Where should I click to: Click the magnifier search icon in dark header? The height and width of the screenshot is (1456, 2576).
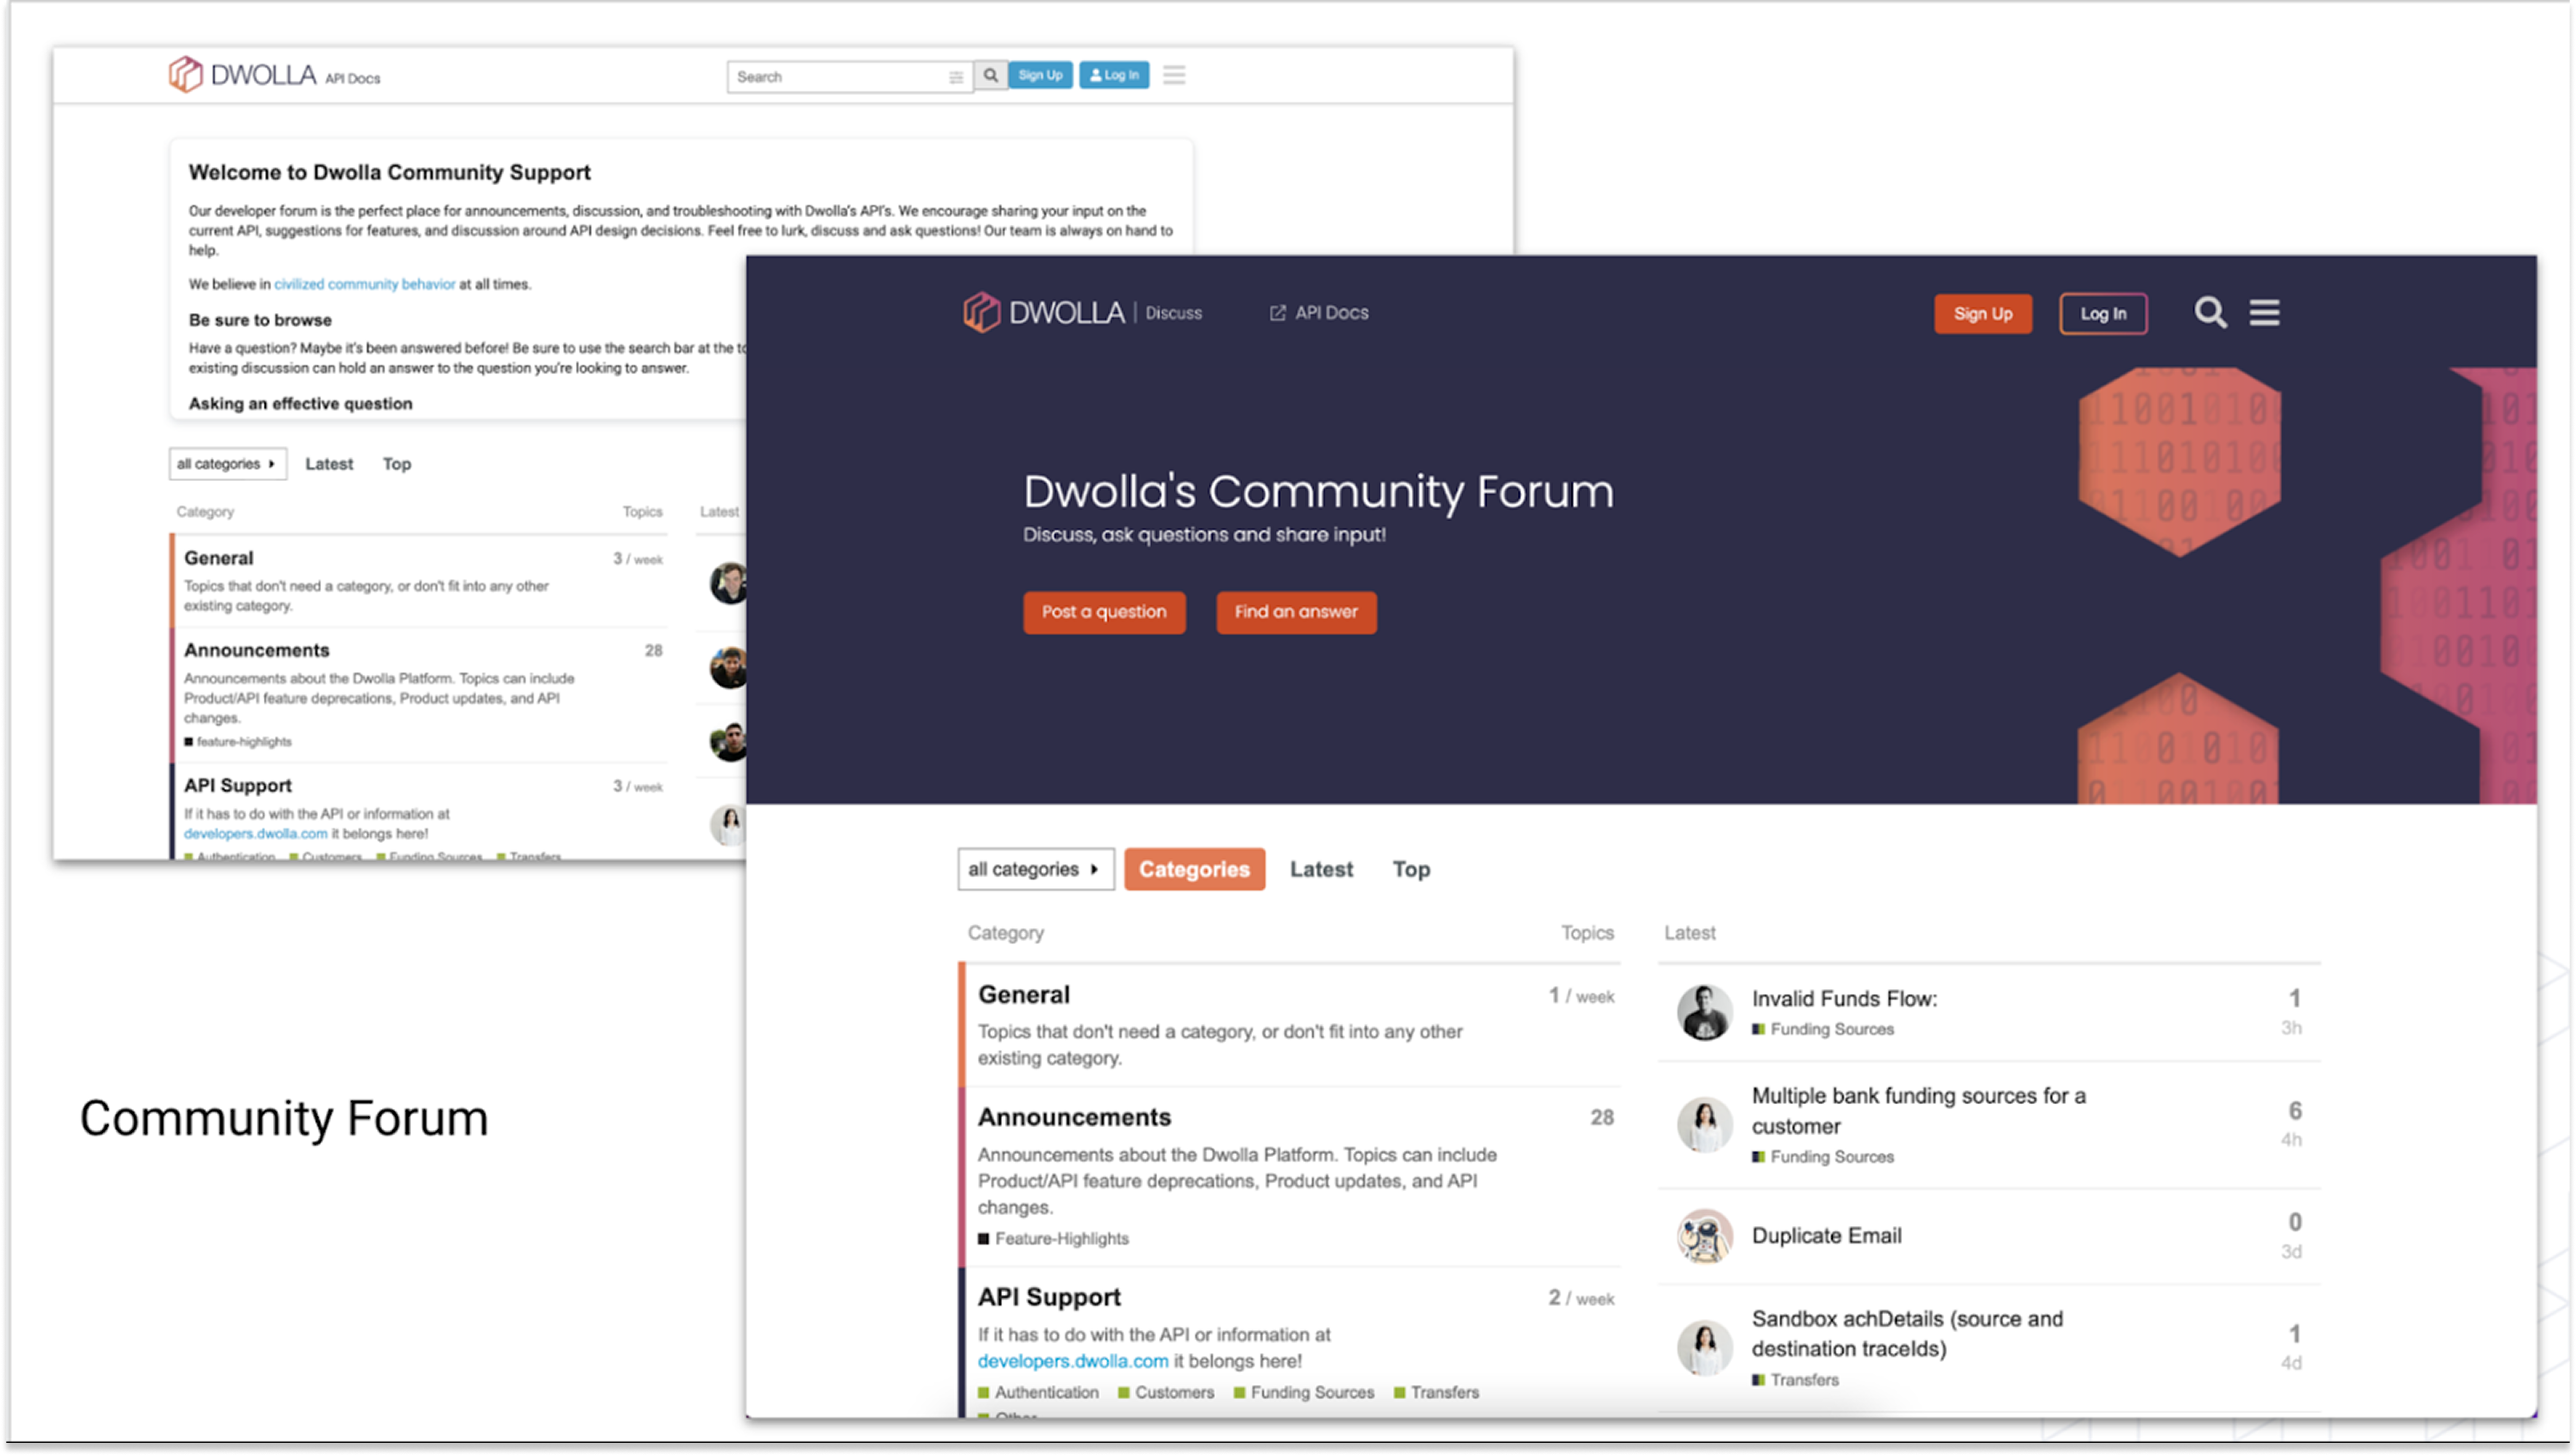coord(2209,313)
